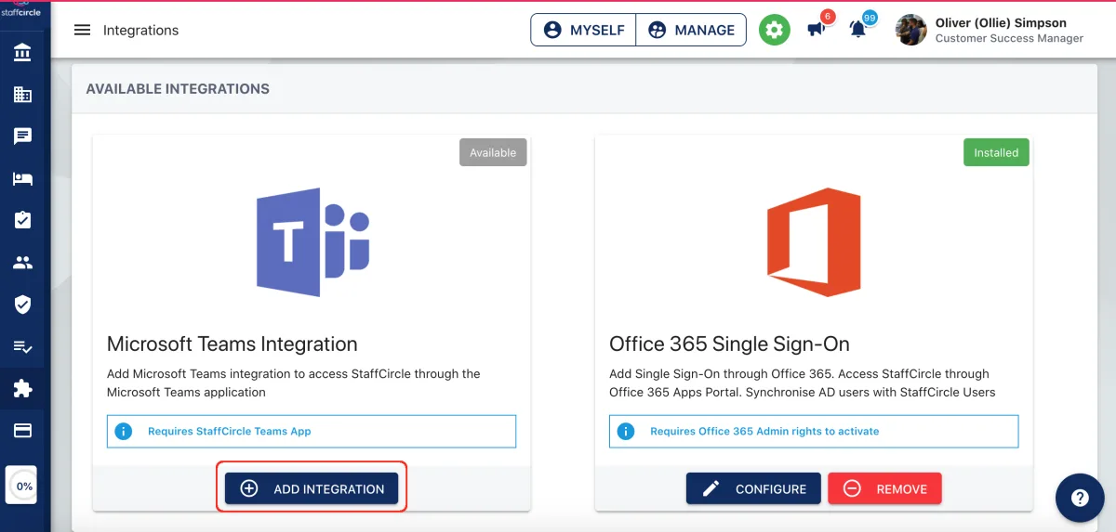1116x532 pixels.
Task: Click Microsoft Teams Integration title
Action: point(232,344)
